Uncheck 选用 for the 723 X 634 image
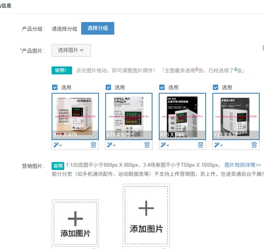Image resolution: width=264 pixels, height=249 pixels. [x=216, y=87]
